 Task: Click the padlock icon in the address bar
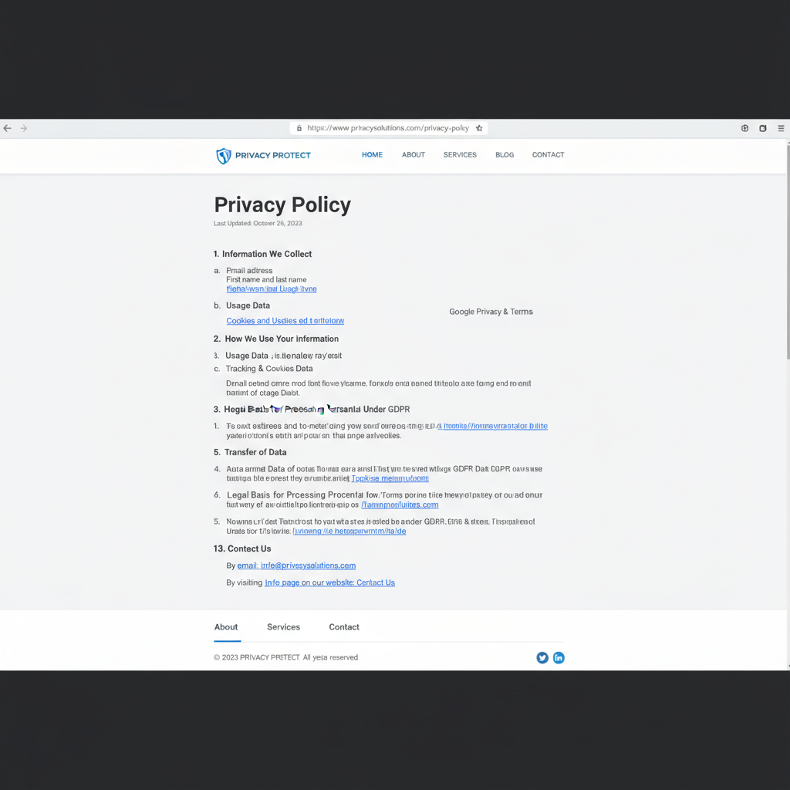pos(299,128)
